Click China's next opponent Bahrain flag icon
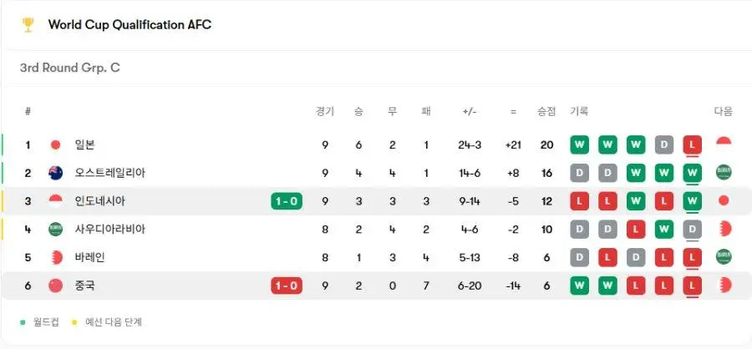The height and width of the screenshot is (349, 752). pos(724,286)
